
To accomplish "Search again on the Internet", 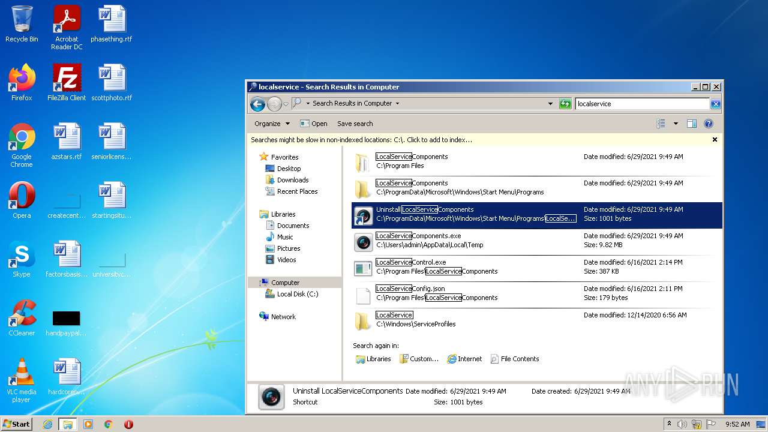I will [x=464, y=359].
